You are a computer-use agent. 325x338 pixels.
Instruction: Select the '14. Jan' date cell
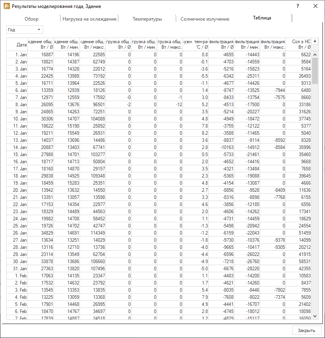(17, 147)
